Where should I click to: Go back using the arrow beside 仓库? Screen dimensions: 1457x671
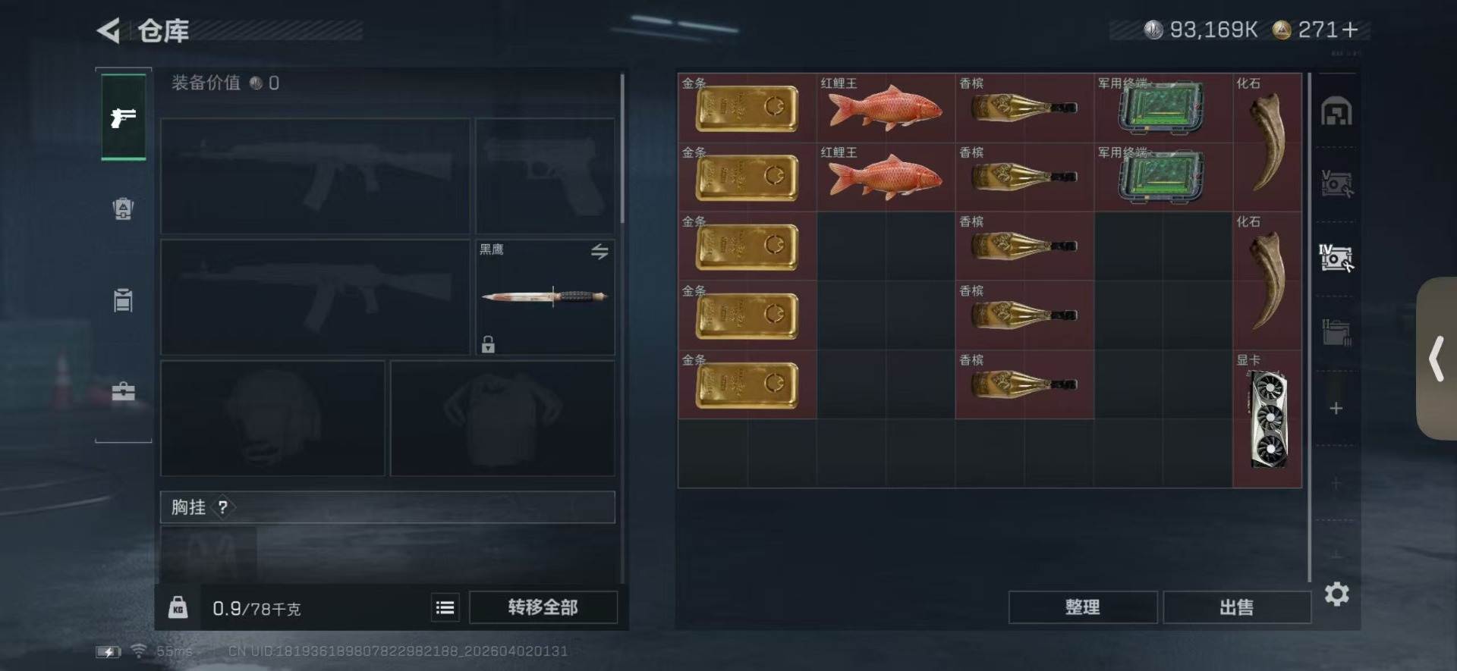[x=109, y=30]
